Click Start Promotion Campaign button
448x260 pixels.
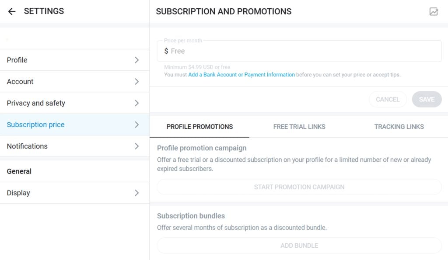[299, 187]
